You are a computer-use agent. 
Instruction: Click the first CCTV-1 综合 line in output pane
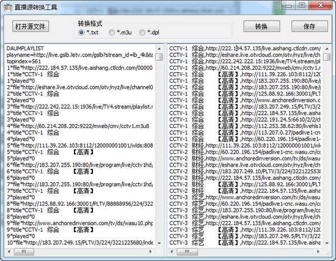pyautogui.click(x=190, y=49)
